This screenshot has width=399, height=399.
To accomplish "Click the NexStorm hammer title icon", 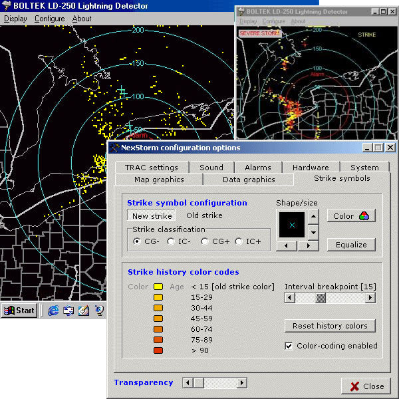I will [115, 148].
